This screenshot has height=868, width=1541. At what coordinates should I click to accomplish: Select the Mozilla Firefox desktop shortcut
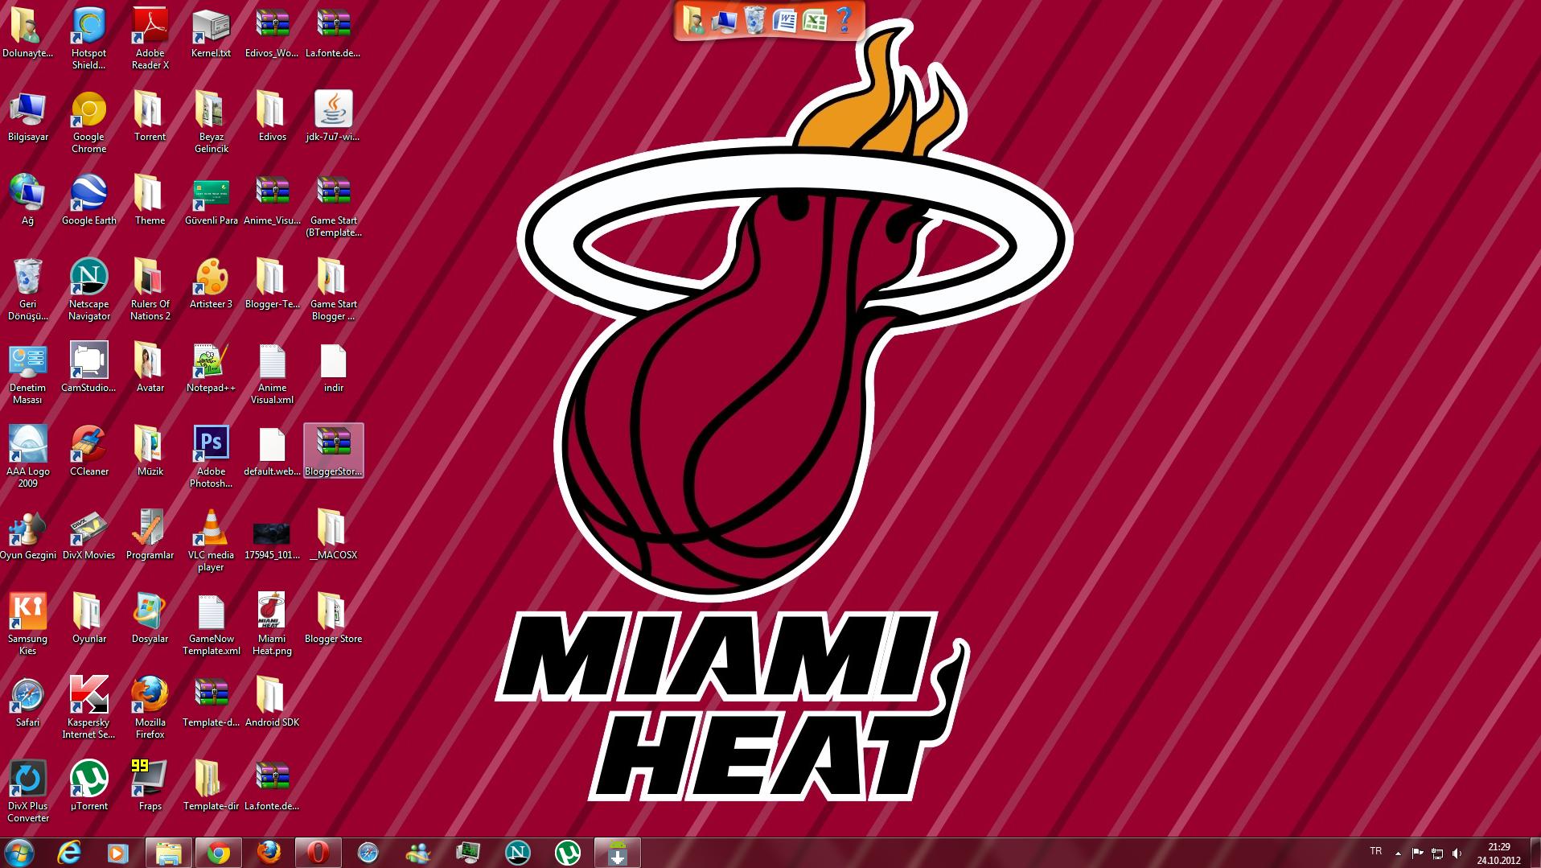(x=150, y=708)
